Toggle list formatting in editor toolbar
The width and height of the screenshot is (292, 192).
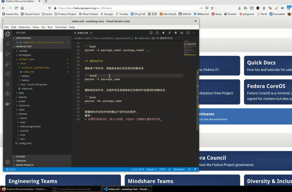coord(182,33)
